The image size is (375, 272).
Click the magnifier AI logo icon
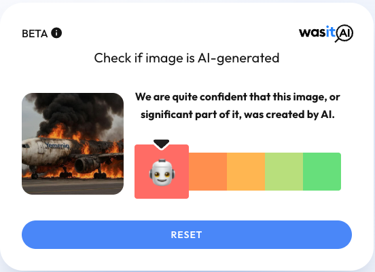(x=344, y=33)
